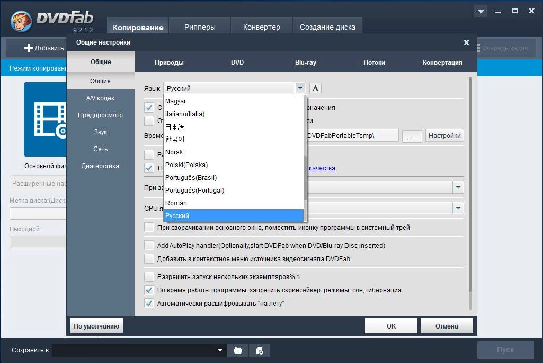The image size is (543, 363).
Task: Open the title bar dropdown triangle menu
Action: tap(480, 12)
